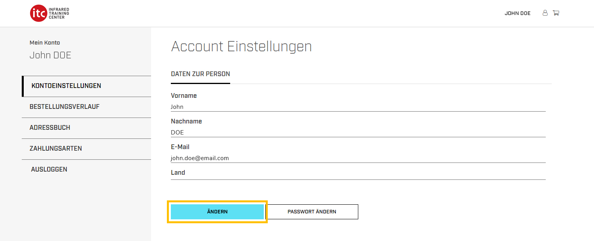Focus the Nachname field containing DOE
Screen dimensions: 594x241
pyautogui.click(x=358, y=133)
